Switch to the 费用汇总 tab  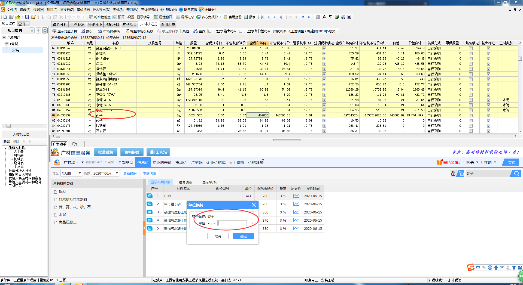[x=168, y=24]
